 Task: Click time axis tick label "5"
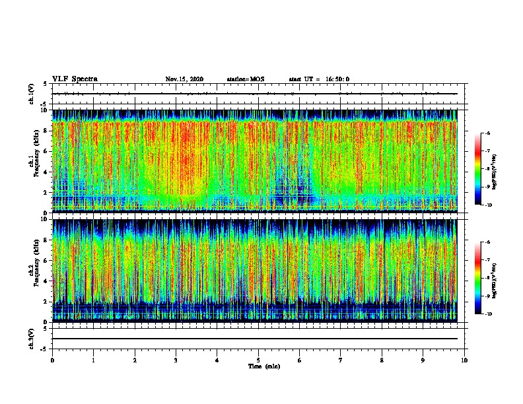258,360
